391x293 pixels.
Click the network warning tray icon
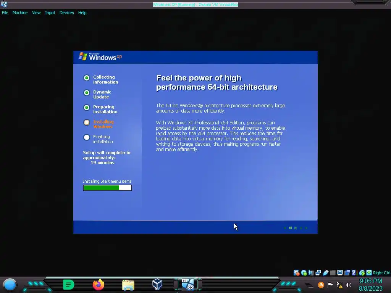coord(339,285)
